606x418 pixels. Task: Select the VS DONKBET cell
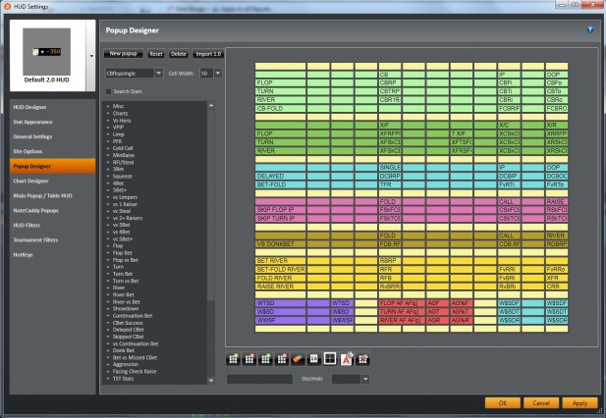(280, 244)
